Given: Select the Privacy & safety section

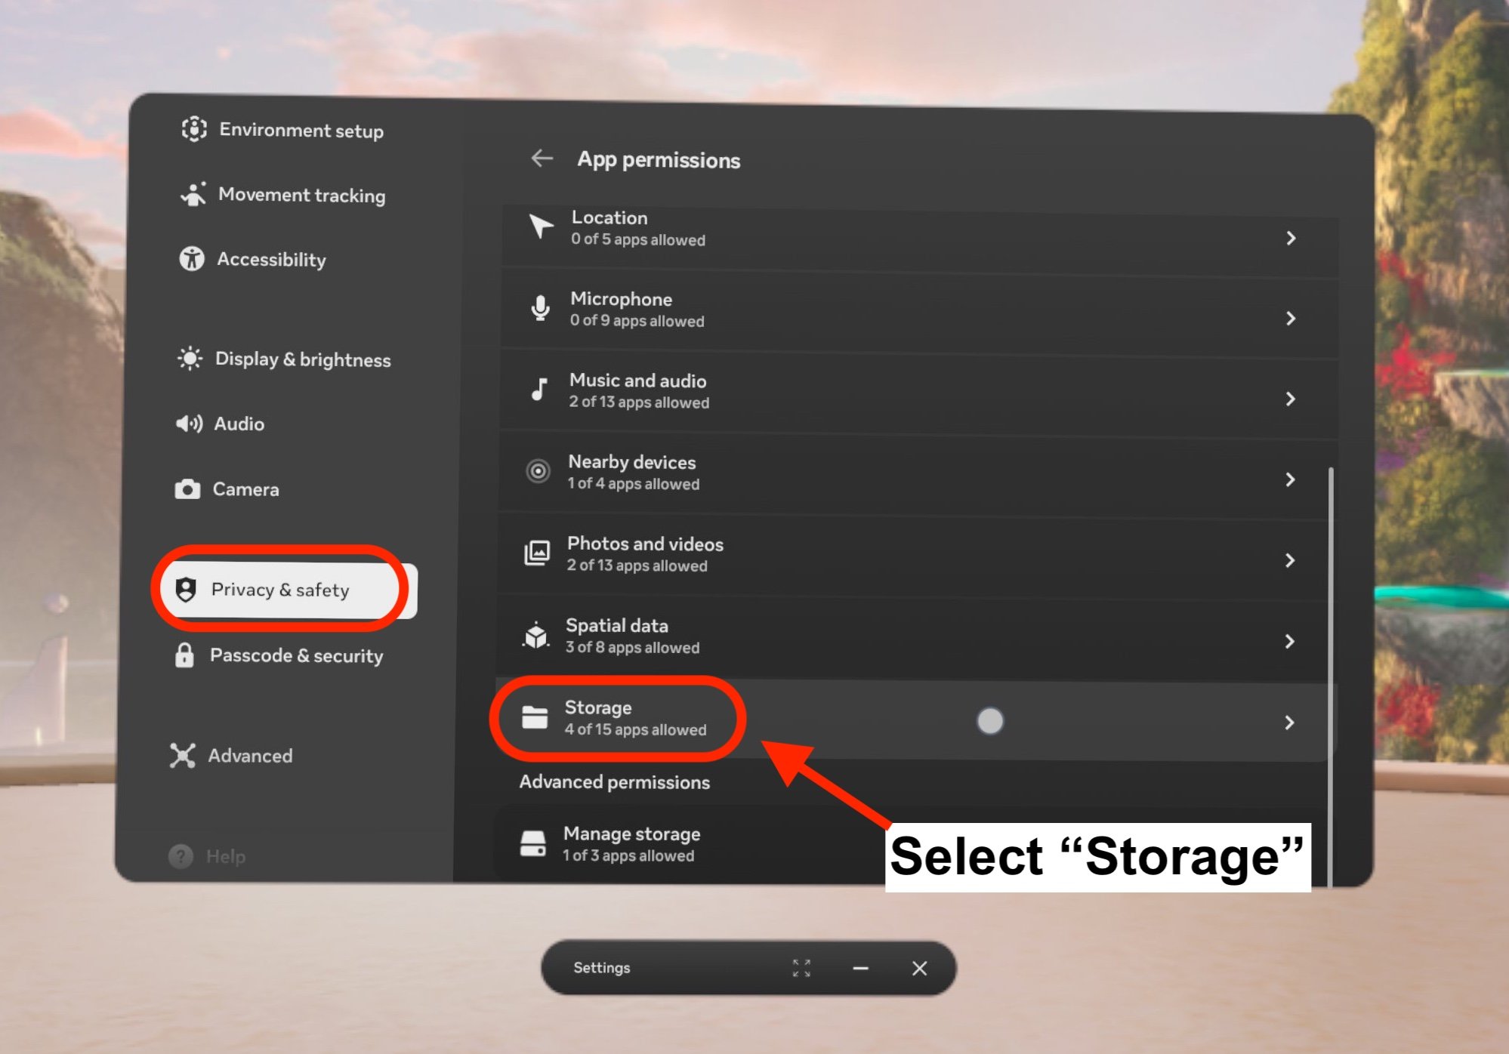Looking at the screenshot, I should coord(289,590).
